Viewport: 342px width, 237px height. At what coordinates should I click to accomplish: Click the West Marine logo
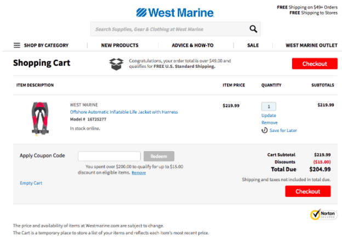(175, 11)
